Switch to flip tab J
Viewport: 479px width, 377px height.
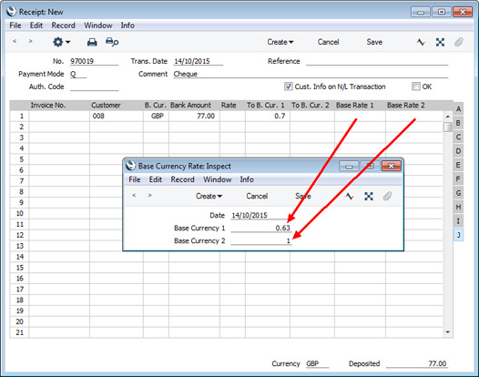pos(458,235)
